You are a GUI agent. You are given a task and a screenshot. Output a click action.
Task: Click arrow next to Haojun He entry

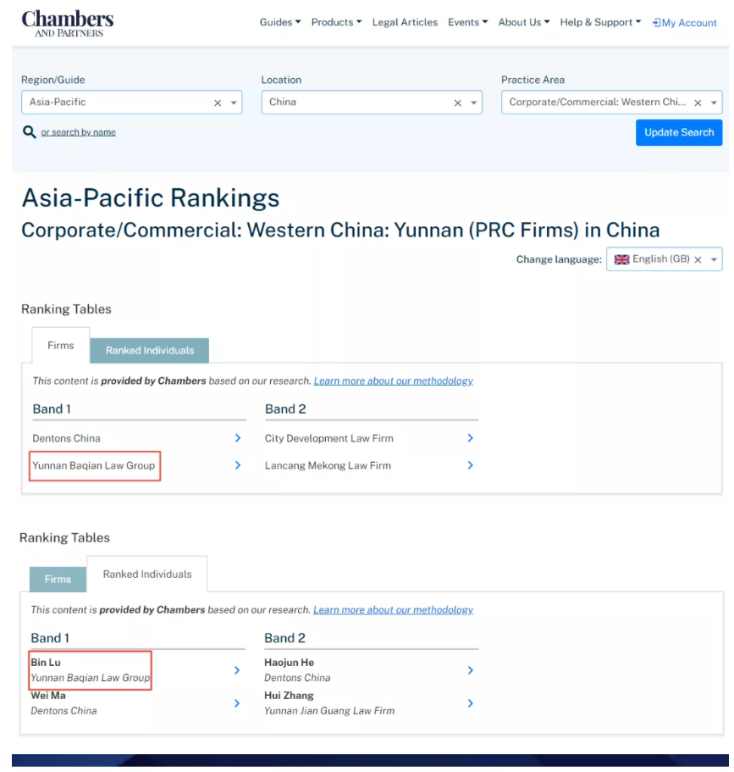click(470, 670)
